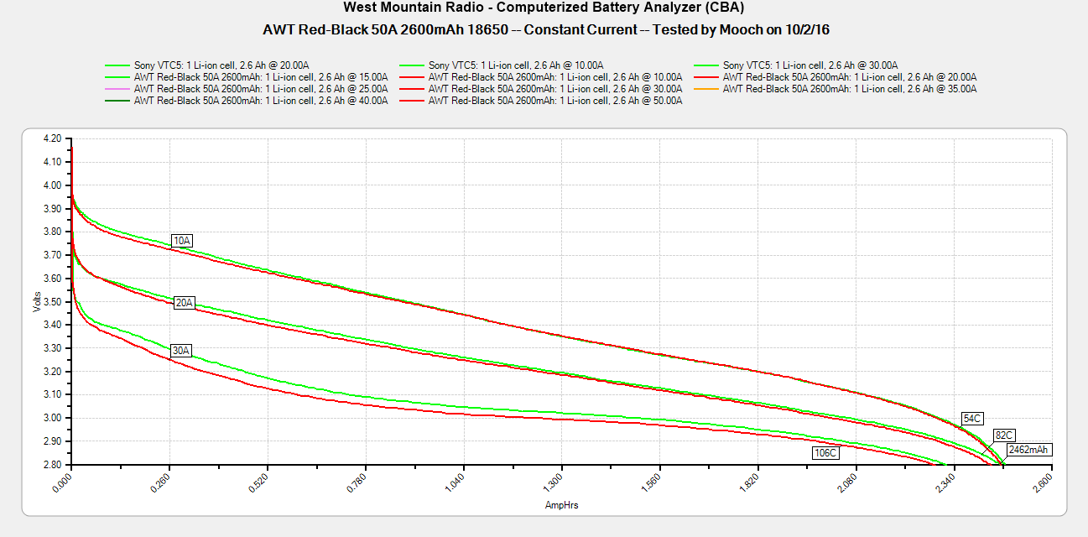The height and width of the screenshot is (537, 1088).
Task: Click the 2462mAh capacity label
Action: (1028, 450)
